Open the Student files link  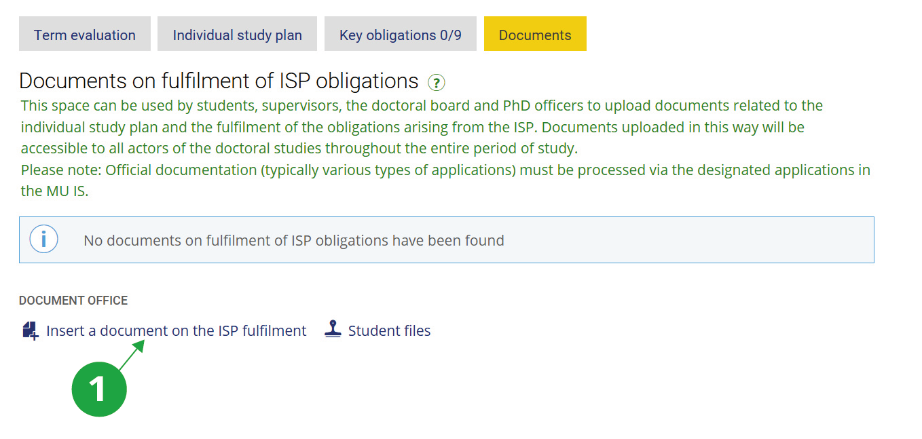tap(389, 331)
